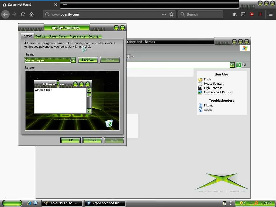Open Fonts in See Also list
The image size is (276, 207).
click(x=208, y=79)
